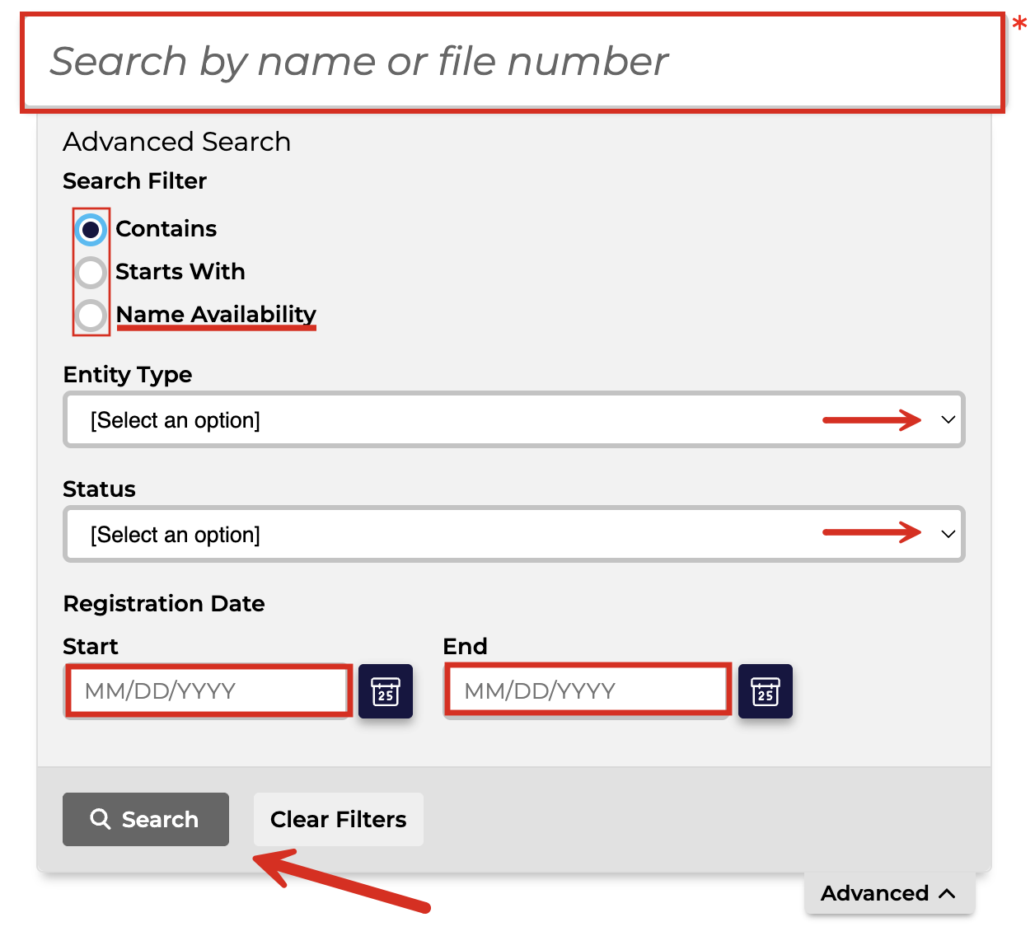This screenshot has width=1035, height=936.
Task: Open the Status select box
Action: 514,535
